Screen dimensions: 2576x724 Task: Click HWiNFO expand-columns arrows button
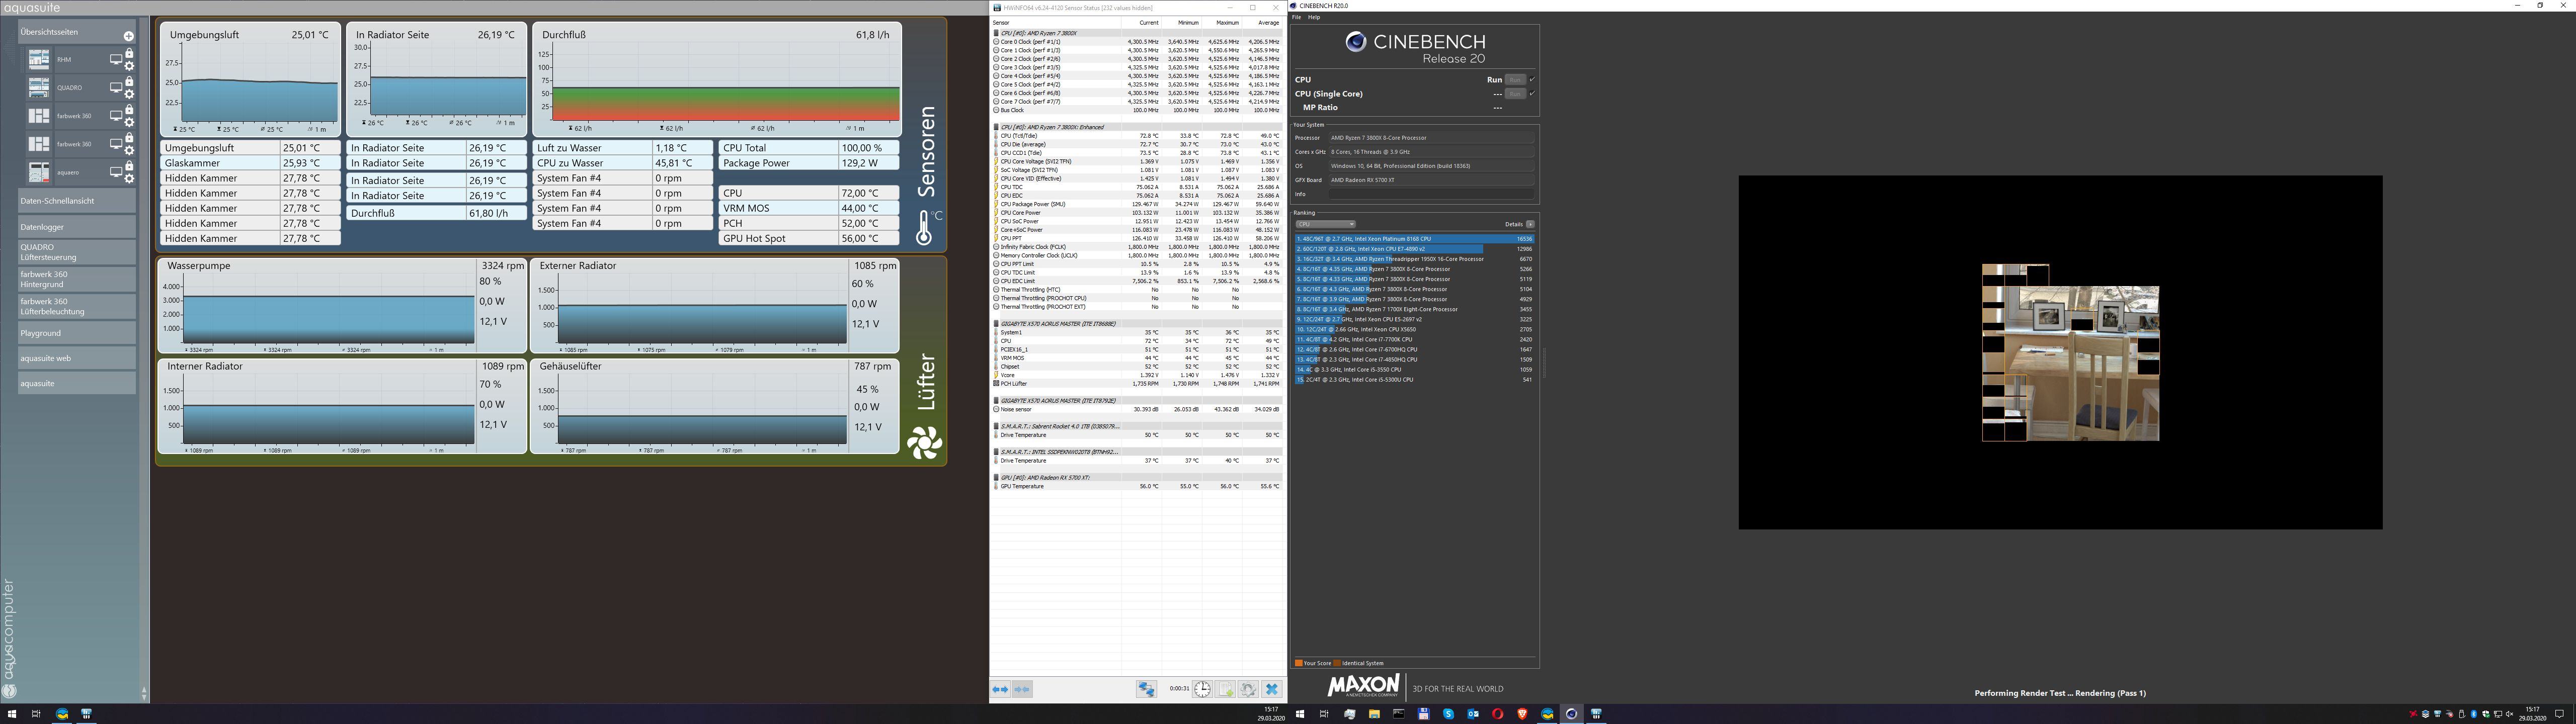[x=1000, y=689]
